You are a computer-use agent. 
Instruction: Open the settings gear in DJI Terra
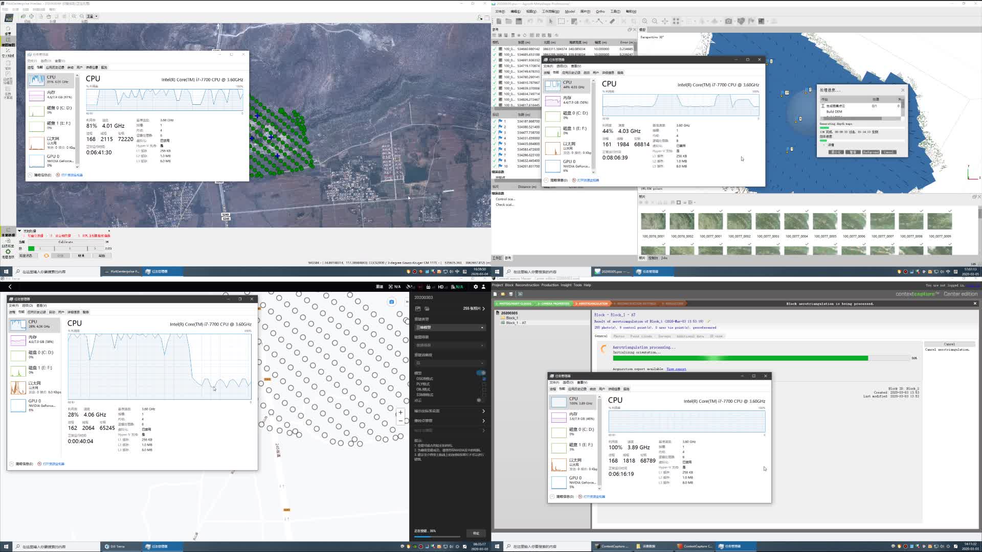pos(476,287)
